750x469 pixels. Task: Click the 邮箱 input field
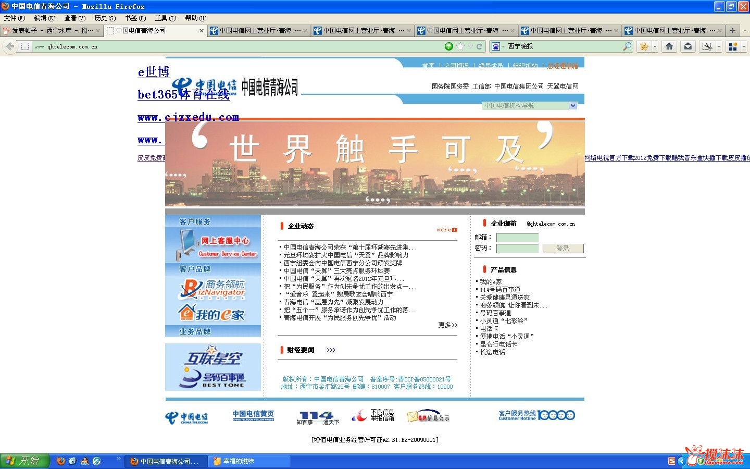[x=517, y=238]
